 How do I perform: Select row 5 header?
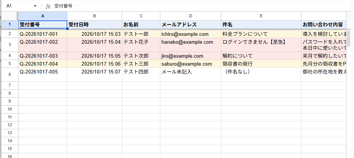(x=9, y=64)
